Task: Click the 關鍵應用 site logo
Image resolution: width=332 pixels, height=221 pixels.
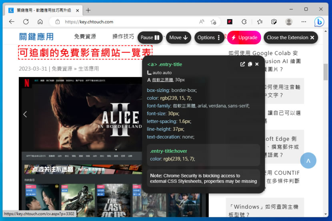Action: [x=36, y=37]
